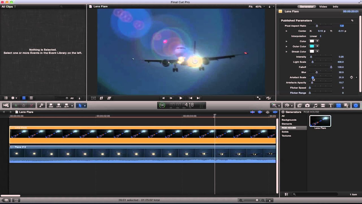
Task: Open the Select tool dropdown arrow
Action: (85, 106)
